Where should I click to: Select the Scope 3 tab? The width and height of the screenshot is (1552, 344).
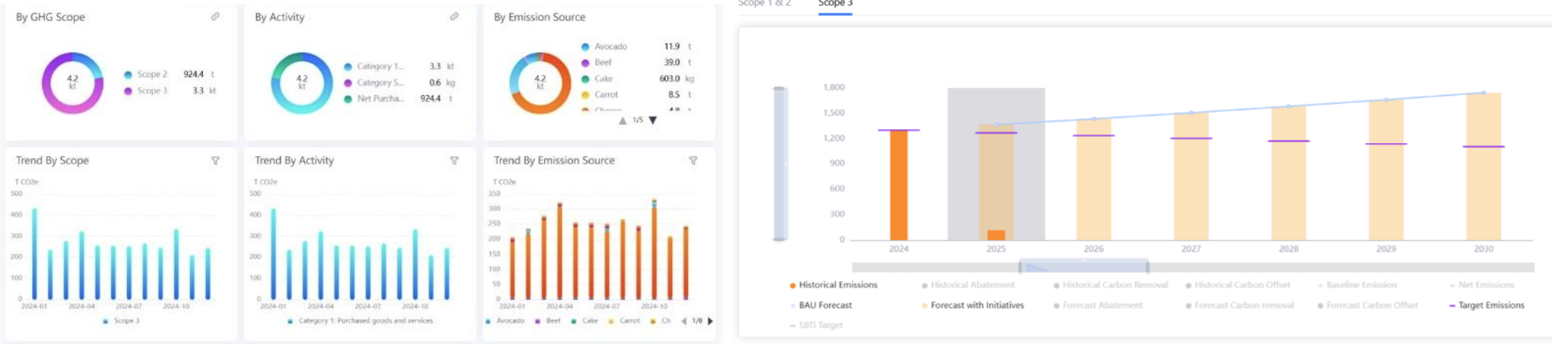(835, 4)
